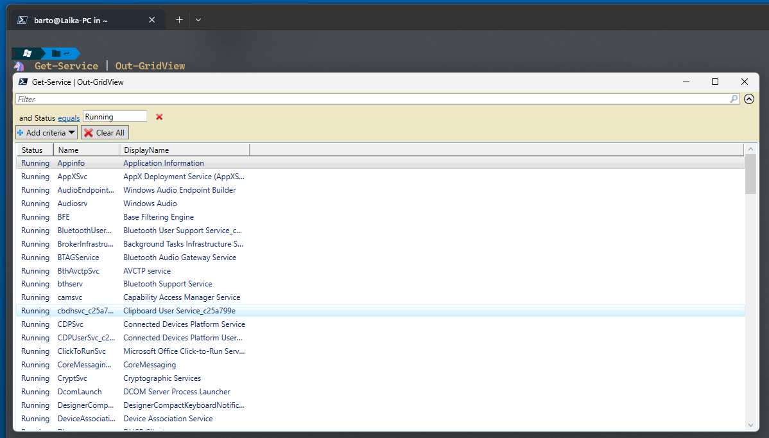
Task: Click the folder icon prompt segment
Action: 61,53
